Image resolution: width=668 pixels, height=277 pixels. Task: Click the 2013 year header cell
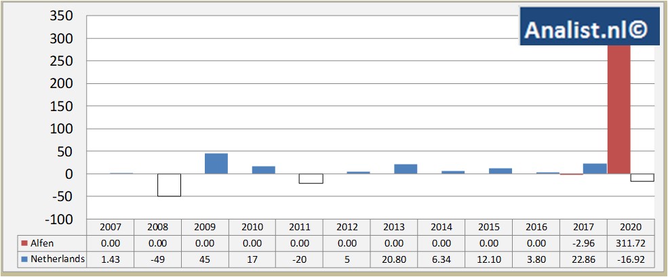coord(394,228)
